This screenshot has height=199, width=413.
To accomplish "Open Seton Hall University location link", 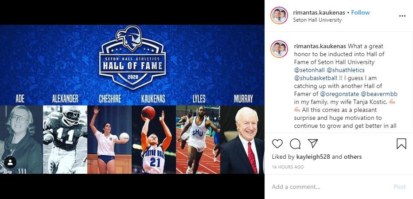I will (x=317, y=20).
